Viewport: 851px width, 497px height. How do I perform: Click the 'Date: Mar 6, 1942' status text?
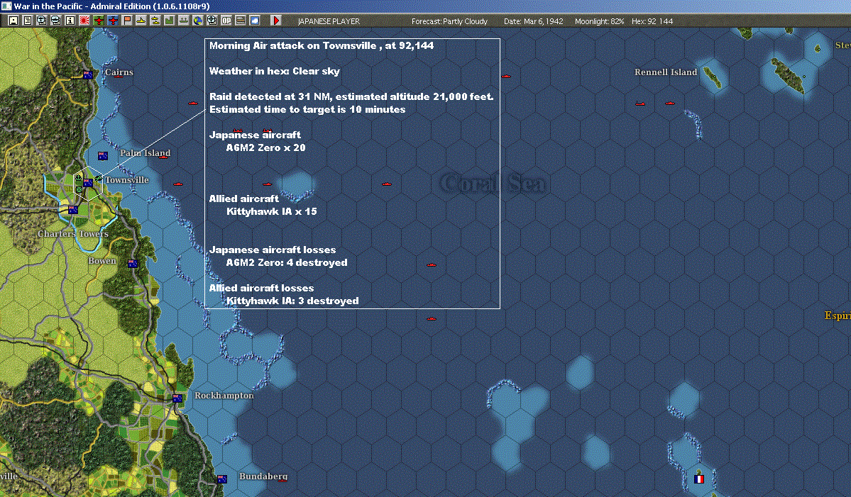(534, 21)
